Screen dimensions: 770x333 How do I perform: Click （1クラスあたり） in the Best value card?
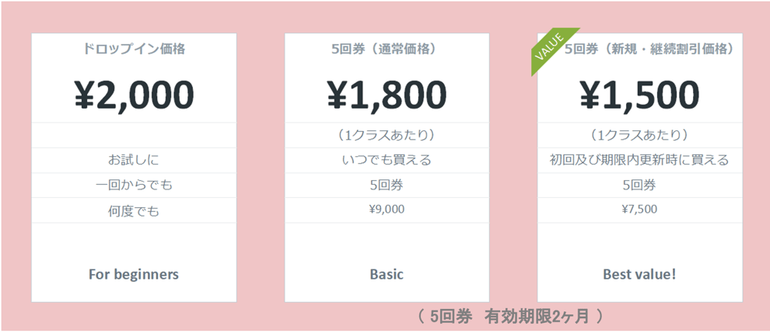[x=639, y=136]
